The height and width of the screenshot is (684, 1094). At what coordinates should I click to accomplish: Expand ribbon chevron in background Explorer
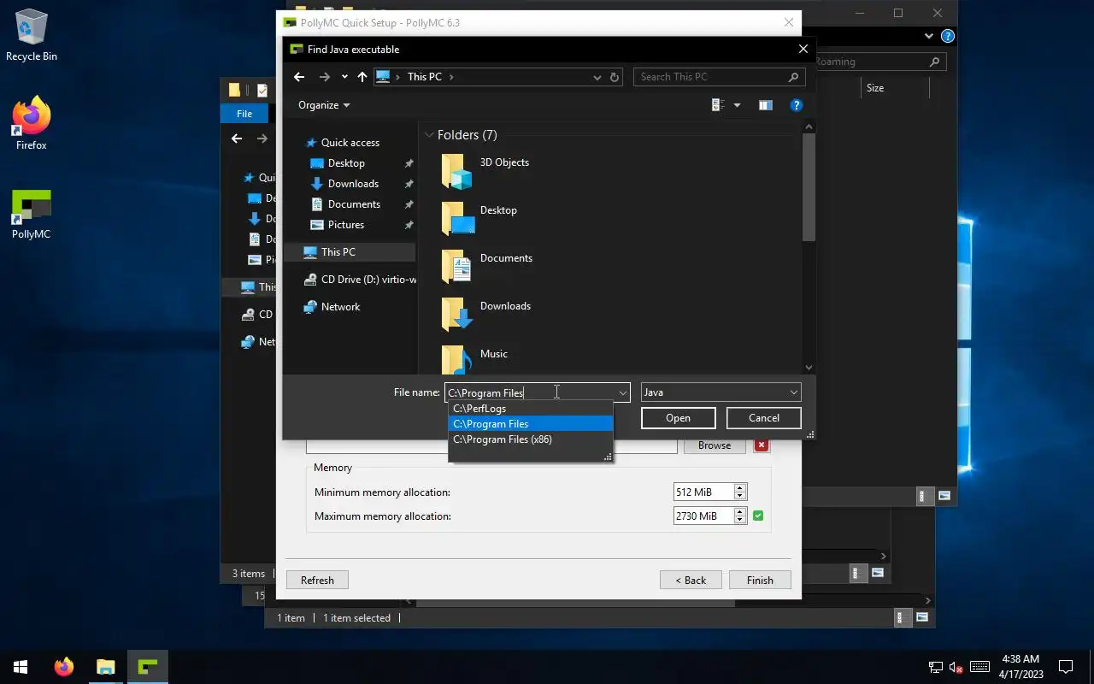928,36
